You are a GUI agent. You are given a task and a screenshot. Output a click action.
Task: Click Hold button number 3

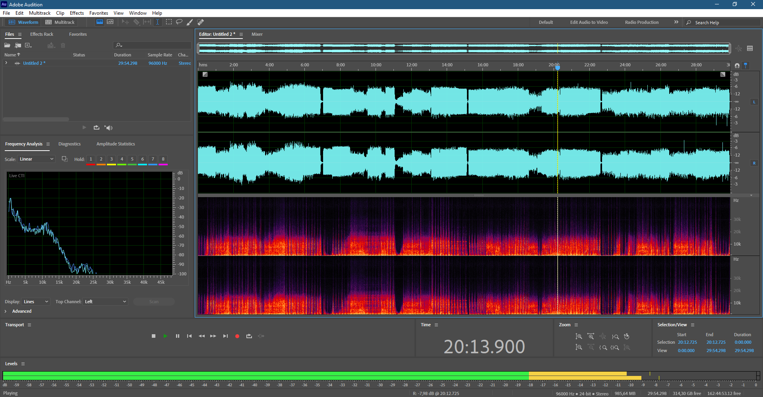click(x=111, y=159)
